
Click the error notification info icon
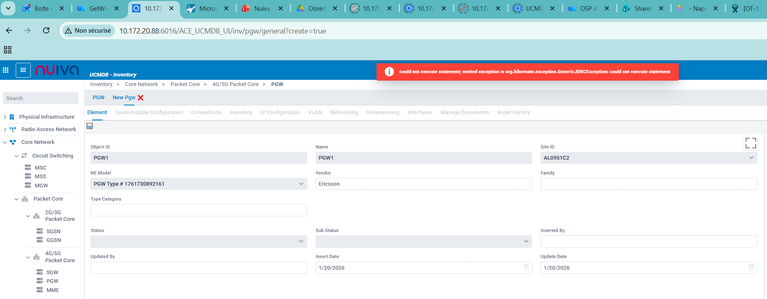(x=389, y=72)
